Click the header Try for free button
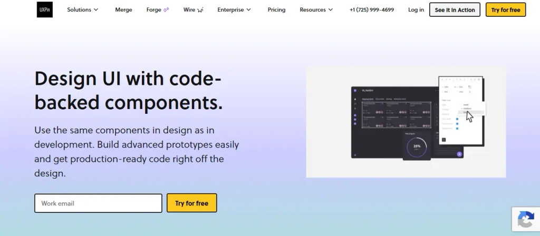 [506, 9]
